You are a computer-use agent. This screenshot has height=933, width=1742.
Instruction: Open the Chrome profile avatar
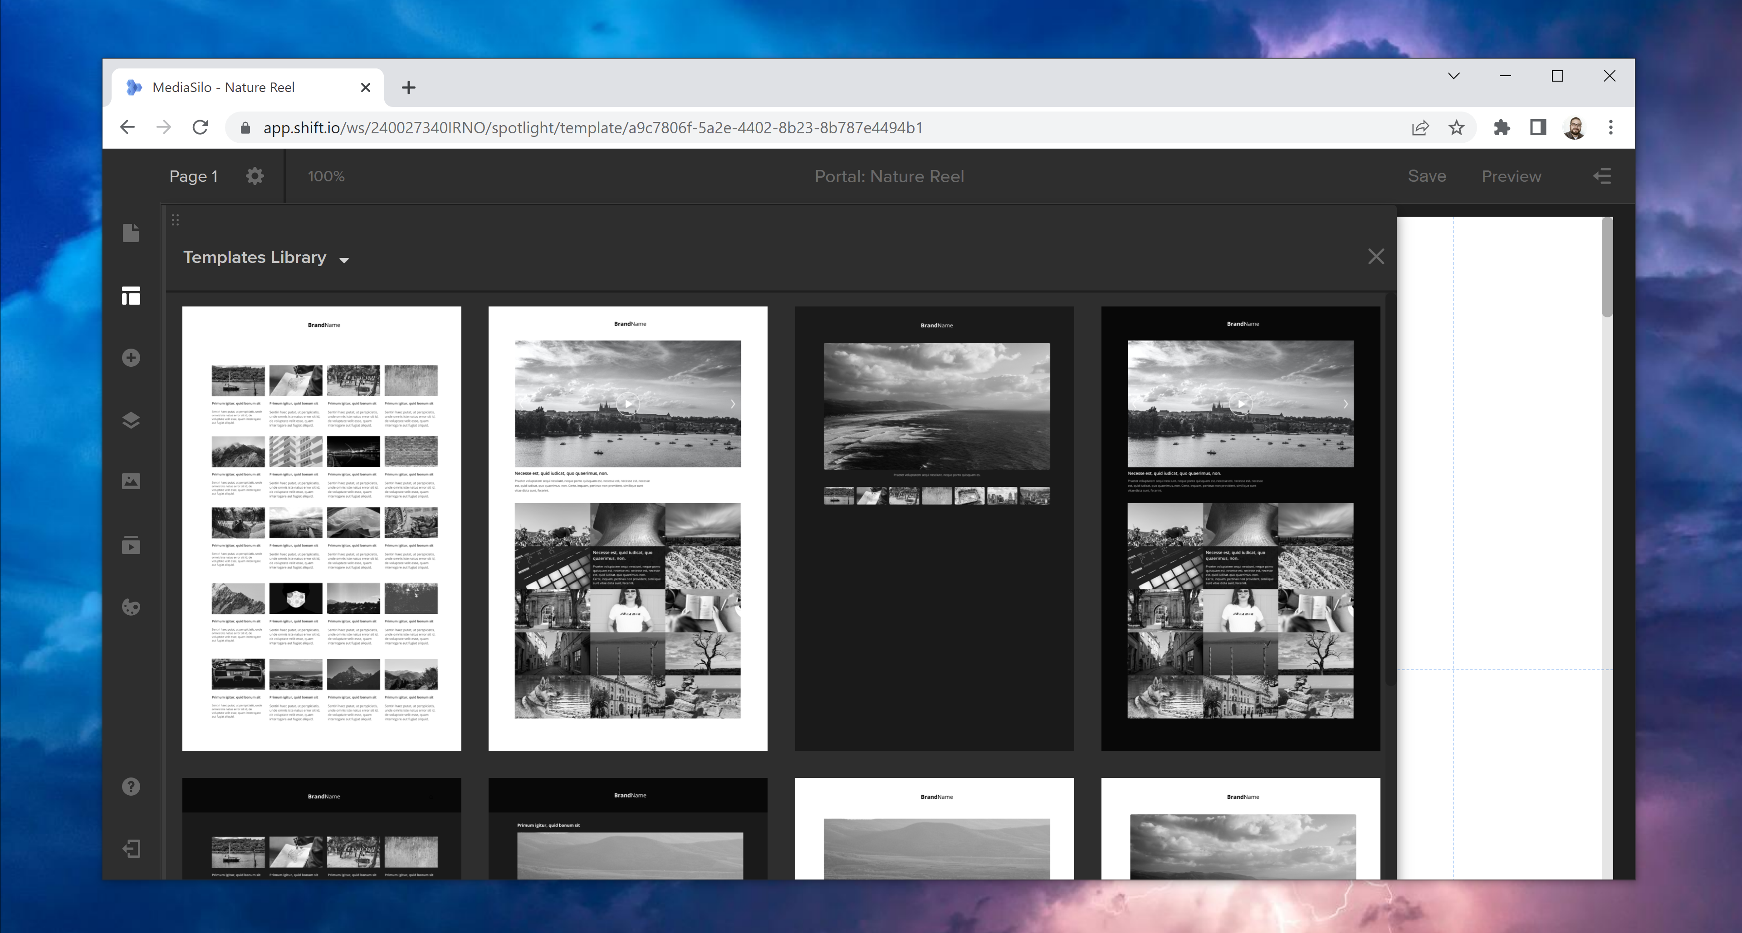click(1574, 128)
